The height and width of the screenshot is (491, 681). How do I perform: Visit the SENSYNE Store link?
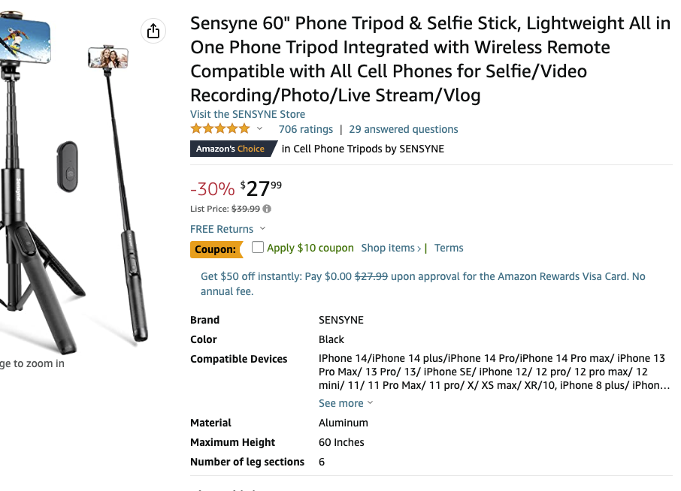(x=247, y=113)
